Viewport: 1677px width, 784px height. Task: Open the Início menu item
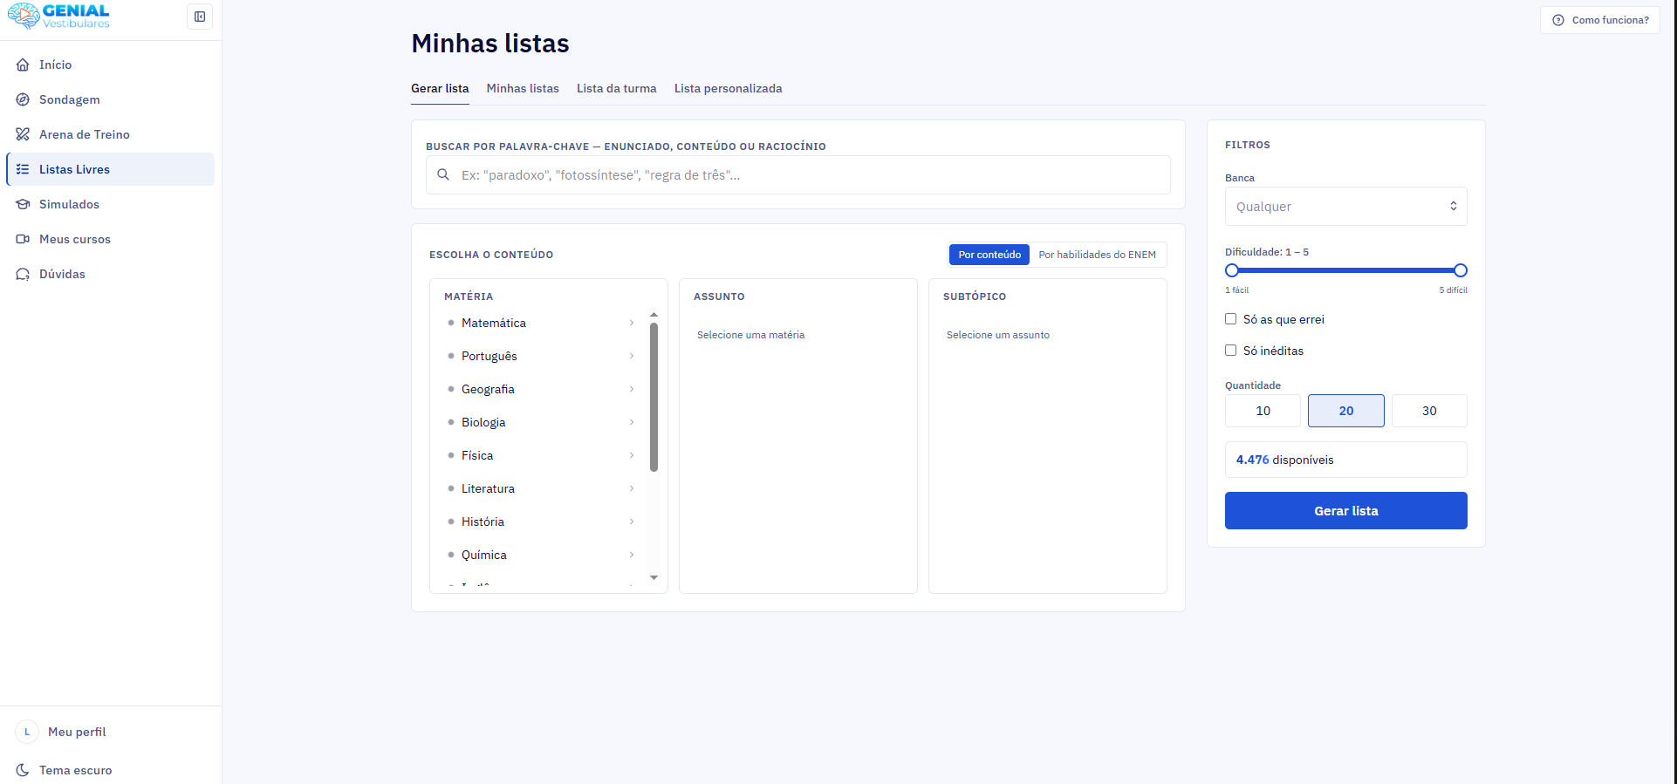111,65
